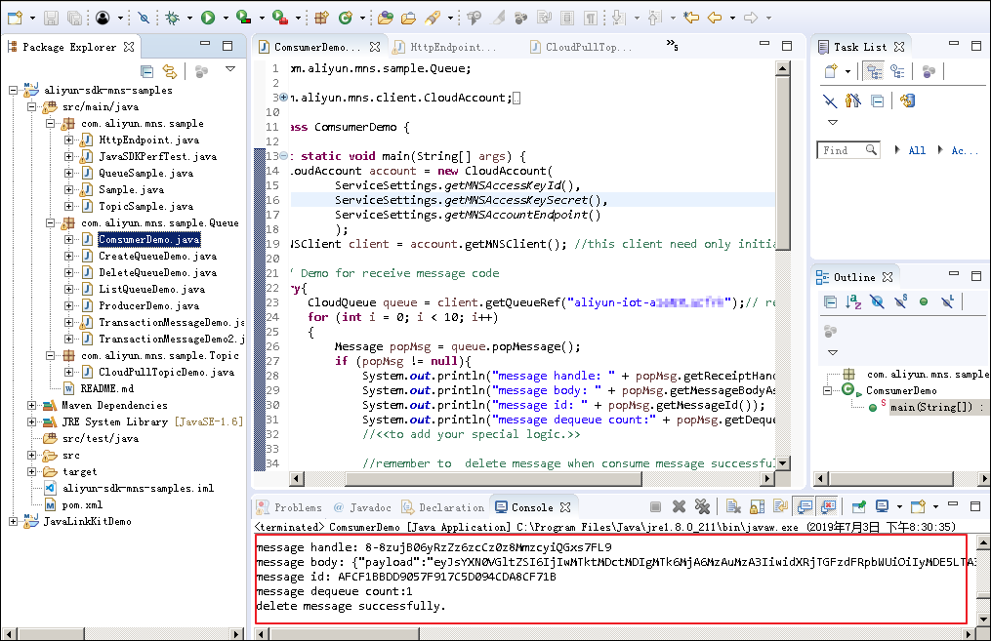Expand folded imports on line 3
This screenshot has width=991, height=641.
coord(284,98)
